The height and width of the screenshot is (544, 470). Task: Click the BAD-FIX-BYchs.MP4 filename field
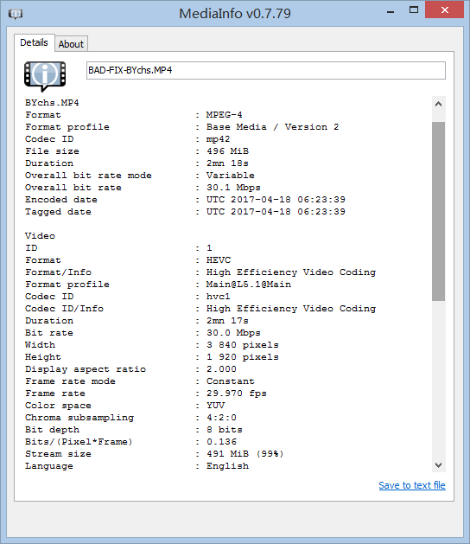click(x=266, y=70)
